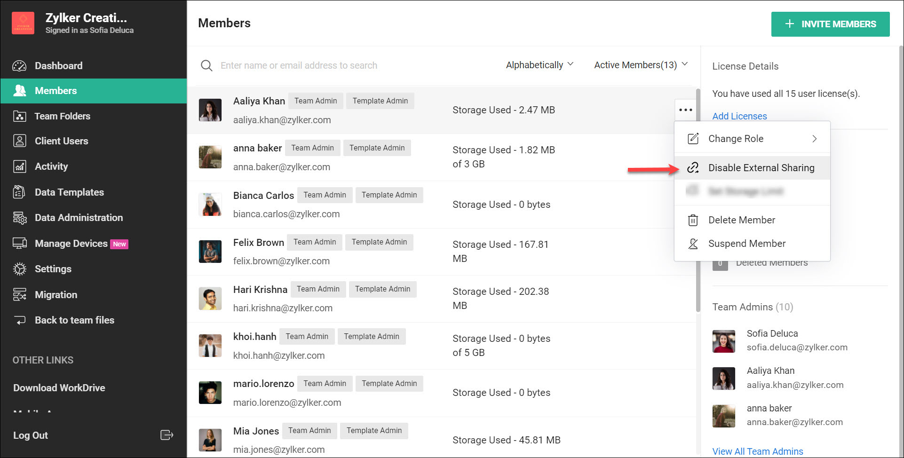Open the Active Members filter dropdown

[x=640, y=65]
